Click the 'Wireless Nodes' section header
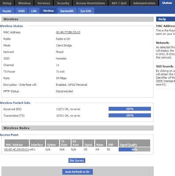Image resolution: width=175 pixels, height=176 pixels. (x=77, y=128)
